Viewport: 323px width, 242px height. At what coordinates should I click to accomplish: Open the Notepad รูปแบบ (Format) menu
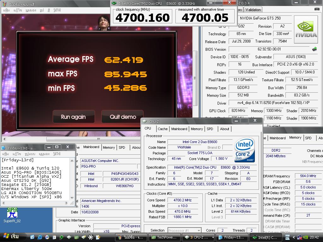30,154
